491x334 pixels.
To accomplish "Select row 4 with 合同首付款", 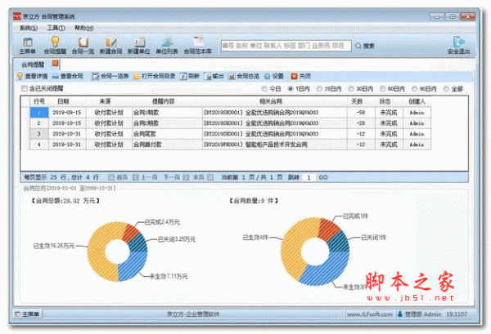I will tap(230, 145).
